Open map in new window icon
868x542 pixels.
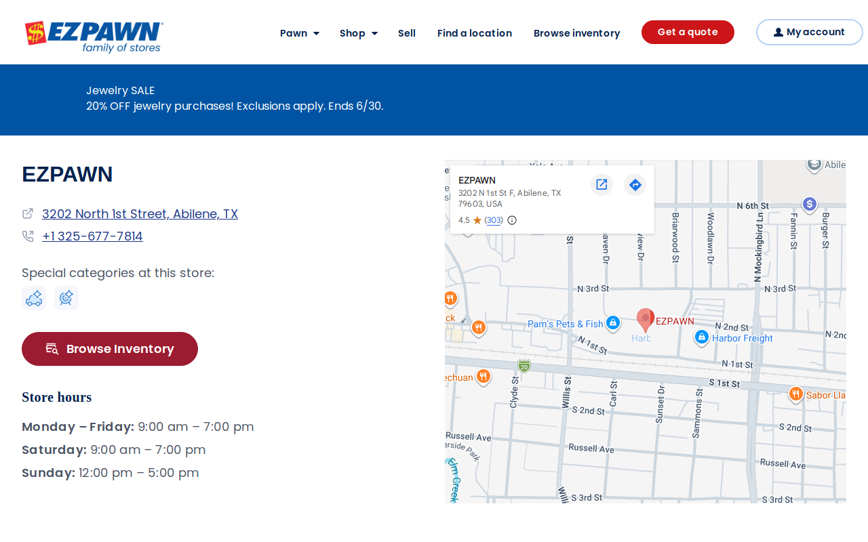pos(601,184)
